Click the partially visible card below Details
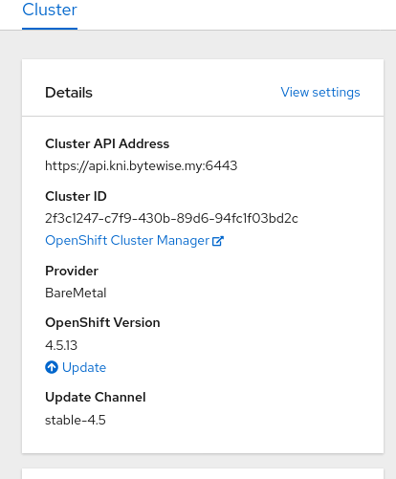The width and height of the screenshot is (396, 479). point(203,473)
